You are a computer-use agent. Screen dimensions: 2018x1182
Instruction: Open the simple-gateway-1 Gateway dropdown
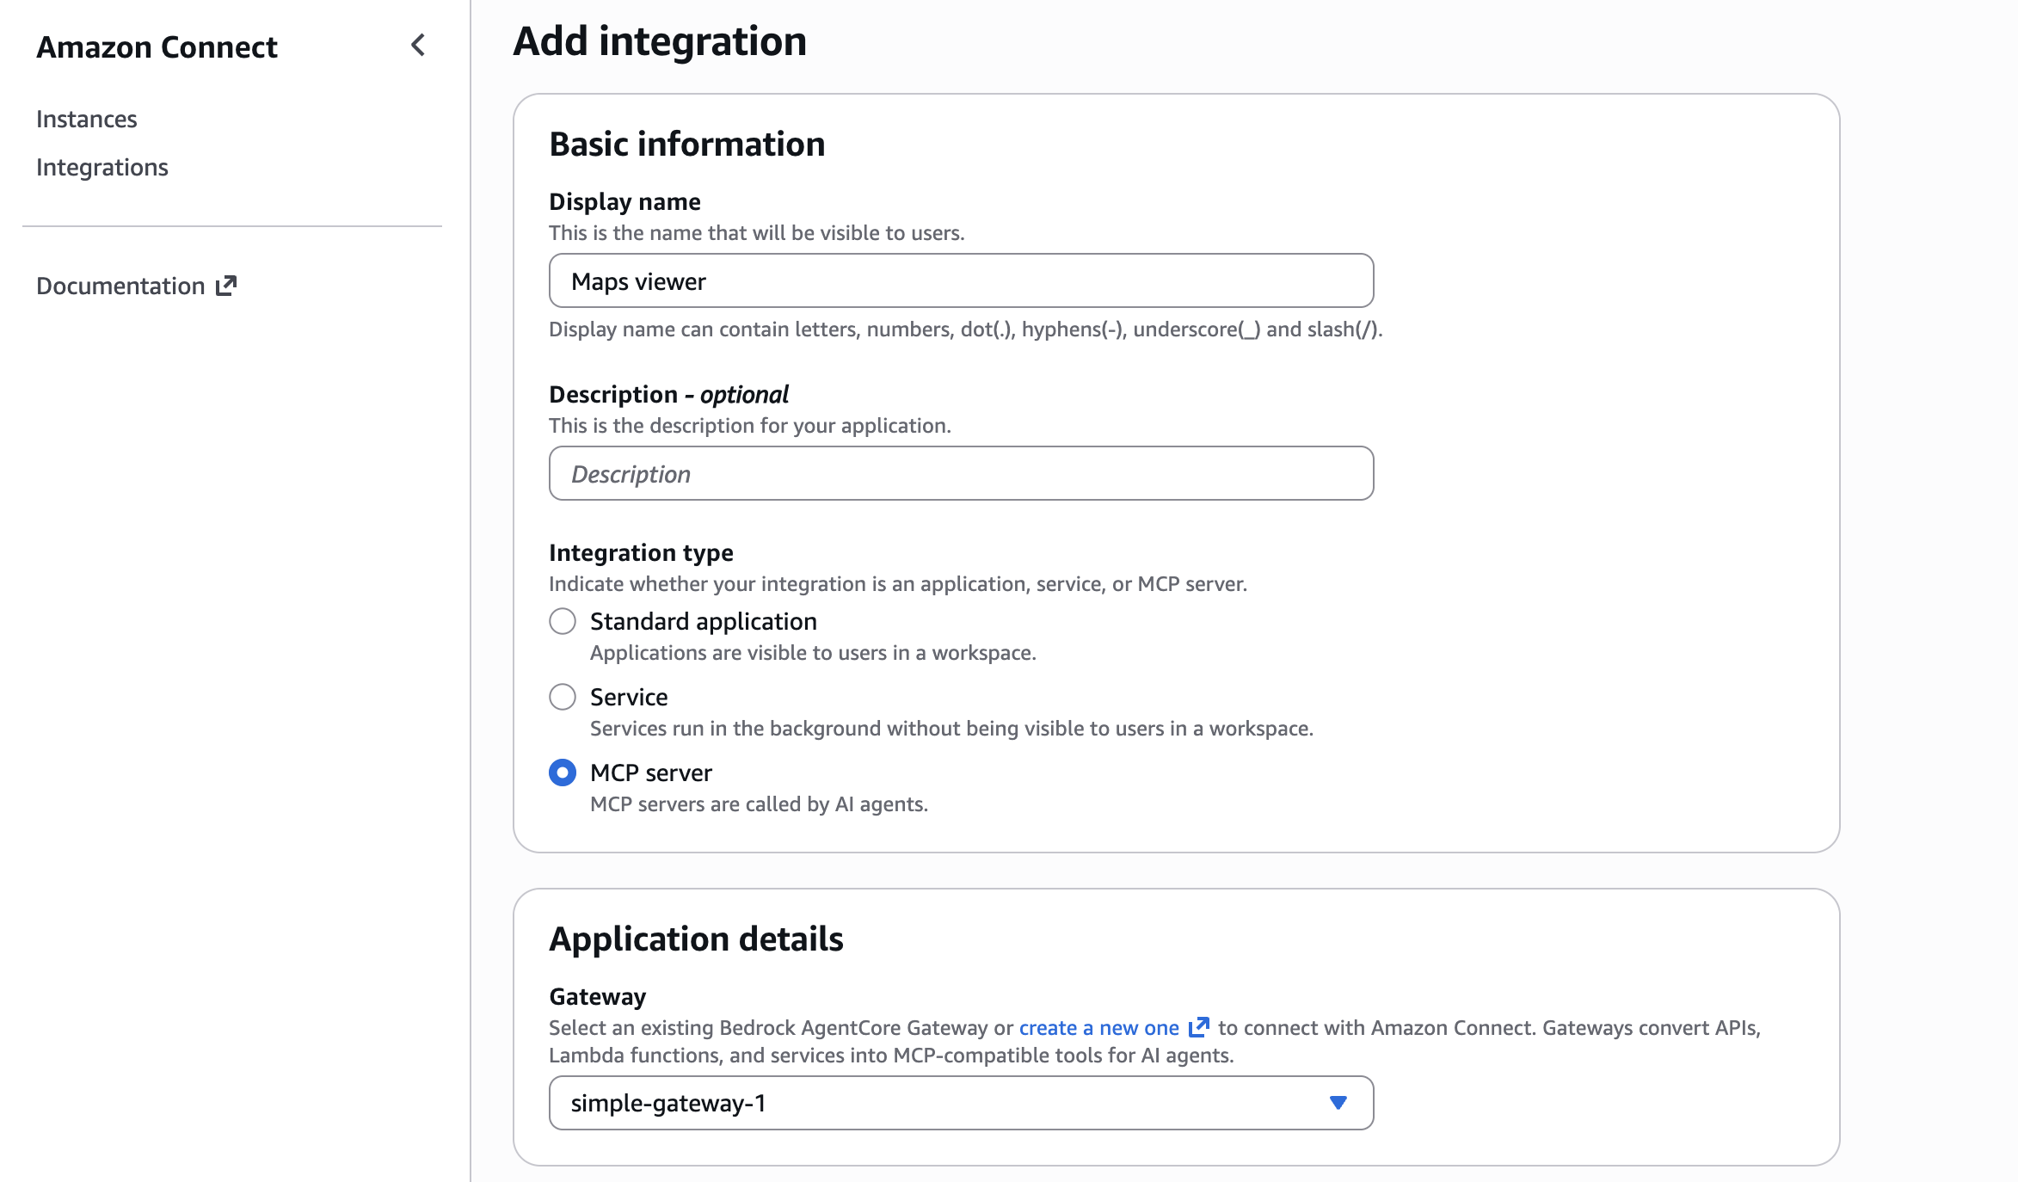click(x=946, y=1103)
